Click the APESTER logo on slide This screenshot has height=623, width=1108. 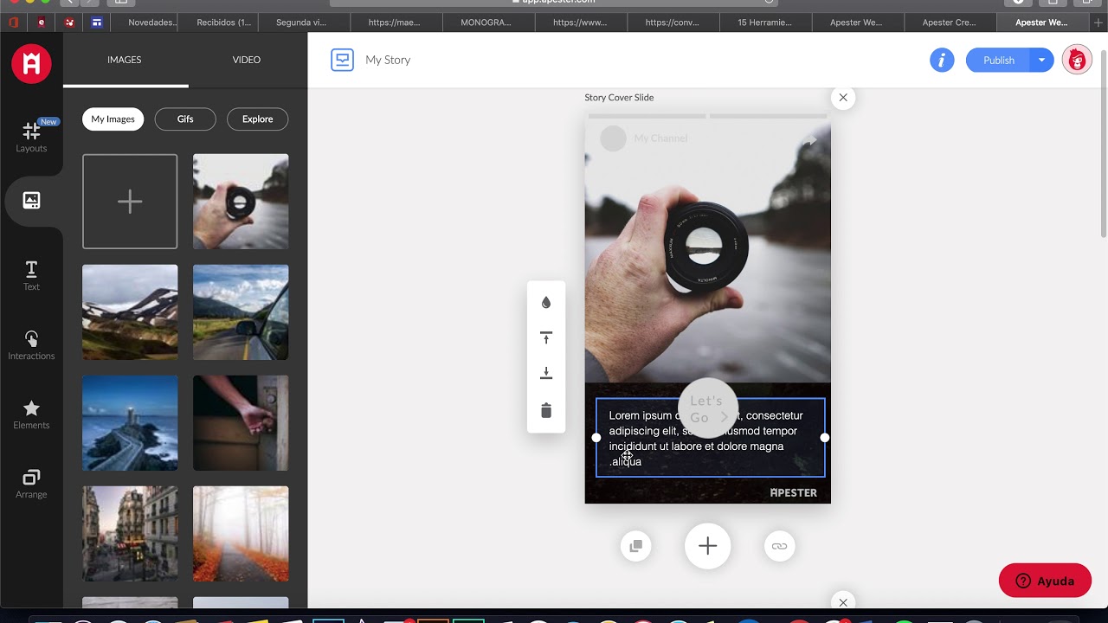pyautogui.click(x=793, y=492)
